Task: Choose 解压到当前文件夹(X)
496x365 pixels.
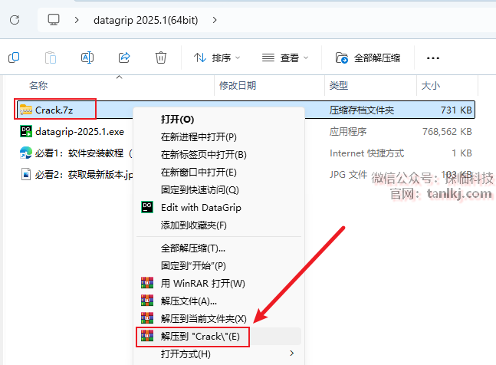Action: click(x=204, y=319)
